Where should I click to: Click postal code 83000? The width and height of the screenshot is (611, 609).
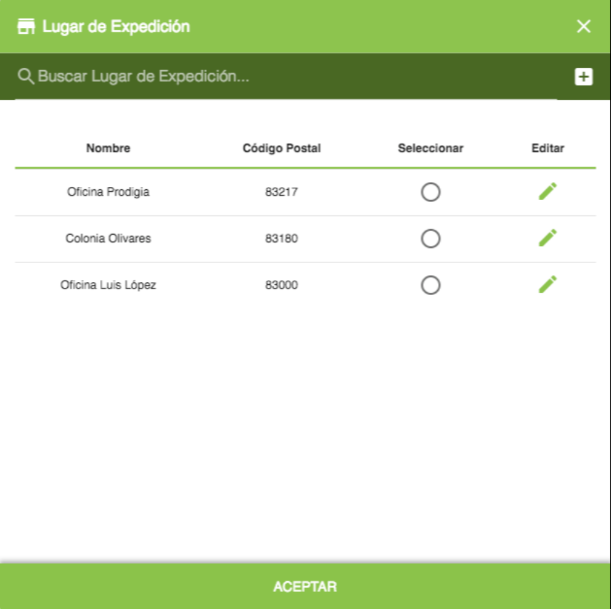click(282, 285)
